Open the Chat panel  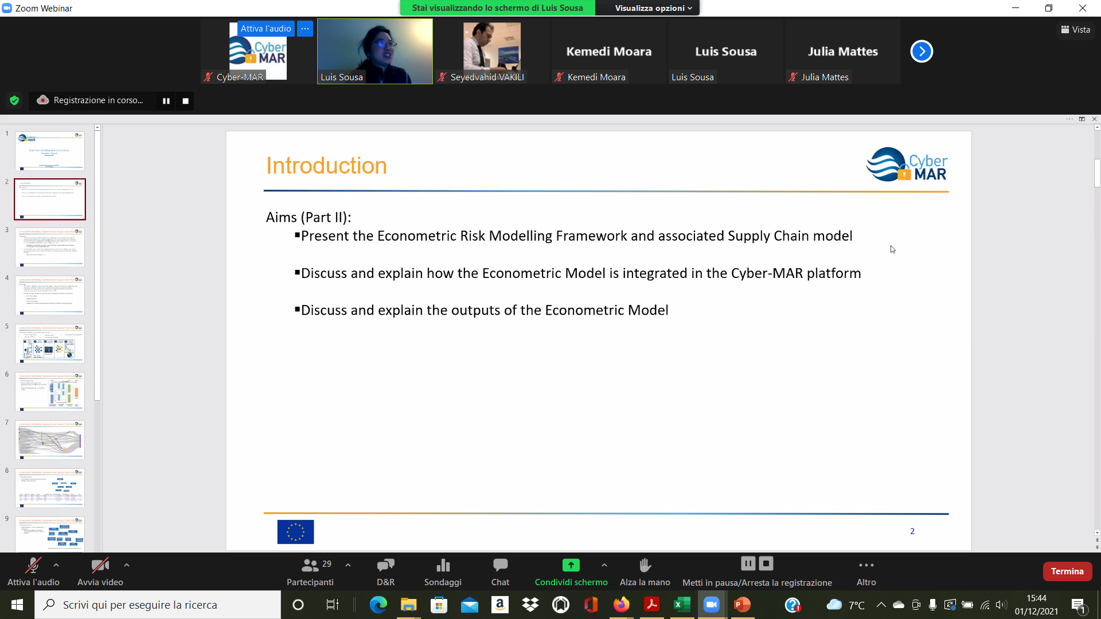coord(499,571)
